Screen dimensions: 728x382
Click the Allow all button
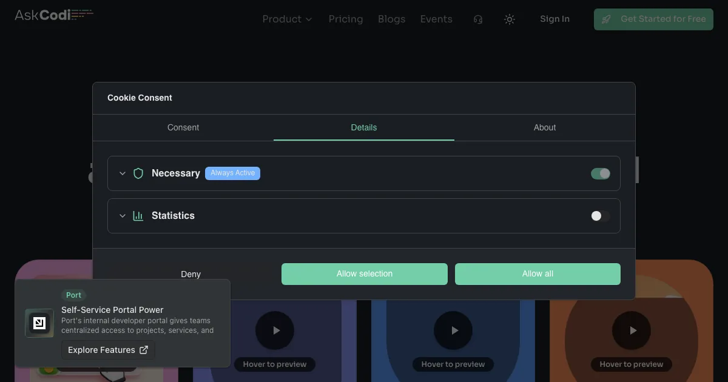click(x=538, y=274)
